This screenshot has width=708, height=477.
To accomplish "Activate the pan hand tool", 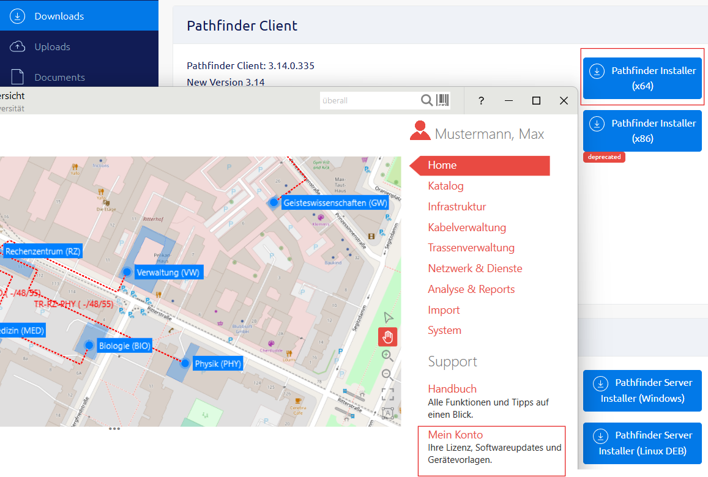I will (x=387, y=336).
